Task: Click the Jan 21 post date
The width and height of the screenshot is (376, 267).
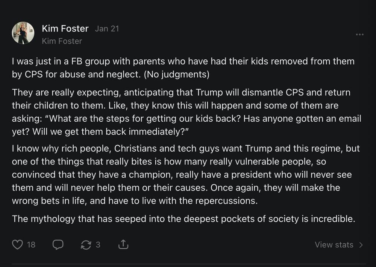Action: coord(107,29)
